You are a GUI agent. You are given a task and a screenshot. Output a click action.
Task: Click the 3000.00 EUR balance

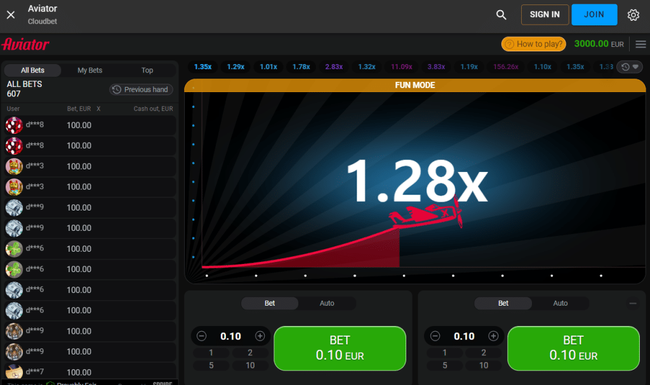point(599,44)
